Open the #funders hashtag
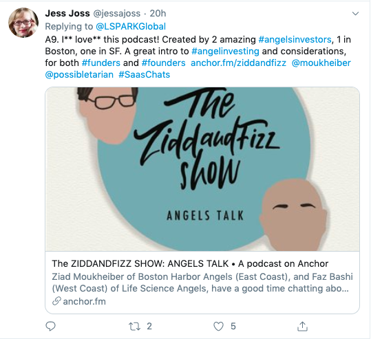 pos(101,63)
